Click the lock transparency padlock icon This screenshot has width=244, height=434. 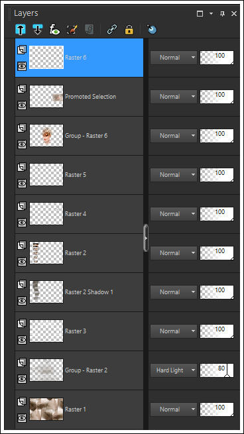coord(129,29)
